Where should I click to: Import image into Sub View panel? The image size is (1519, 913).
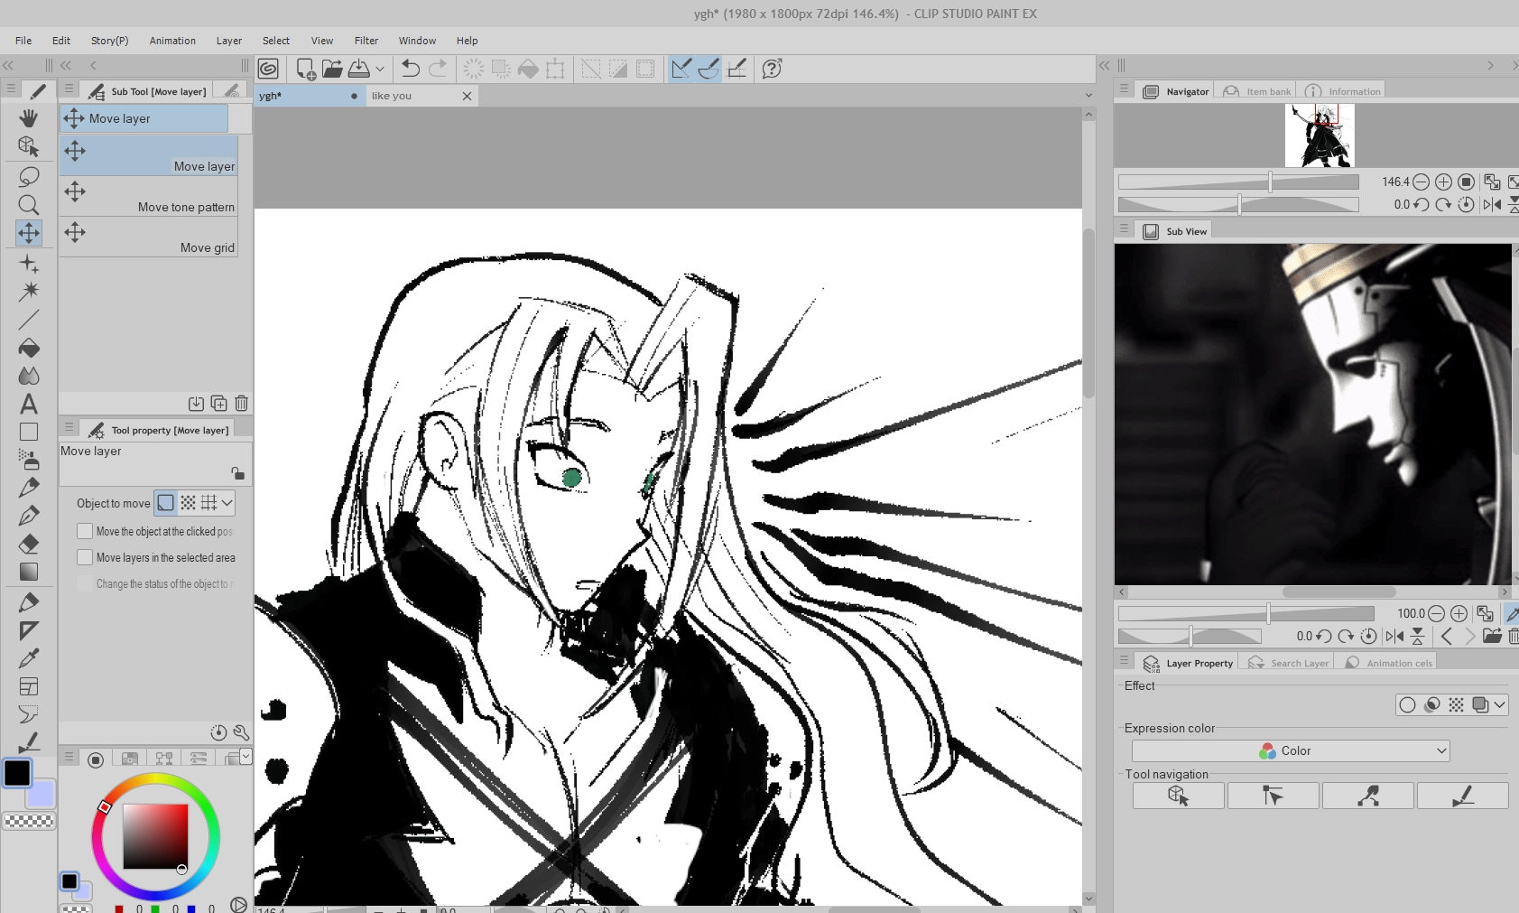tap(1492, 636)
